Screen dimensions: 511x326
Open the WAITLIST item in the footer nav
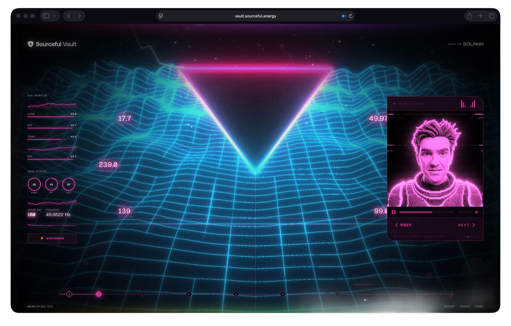449,306
